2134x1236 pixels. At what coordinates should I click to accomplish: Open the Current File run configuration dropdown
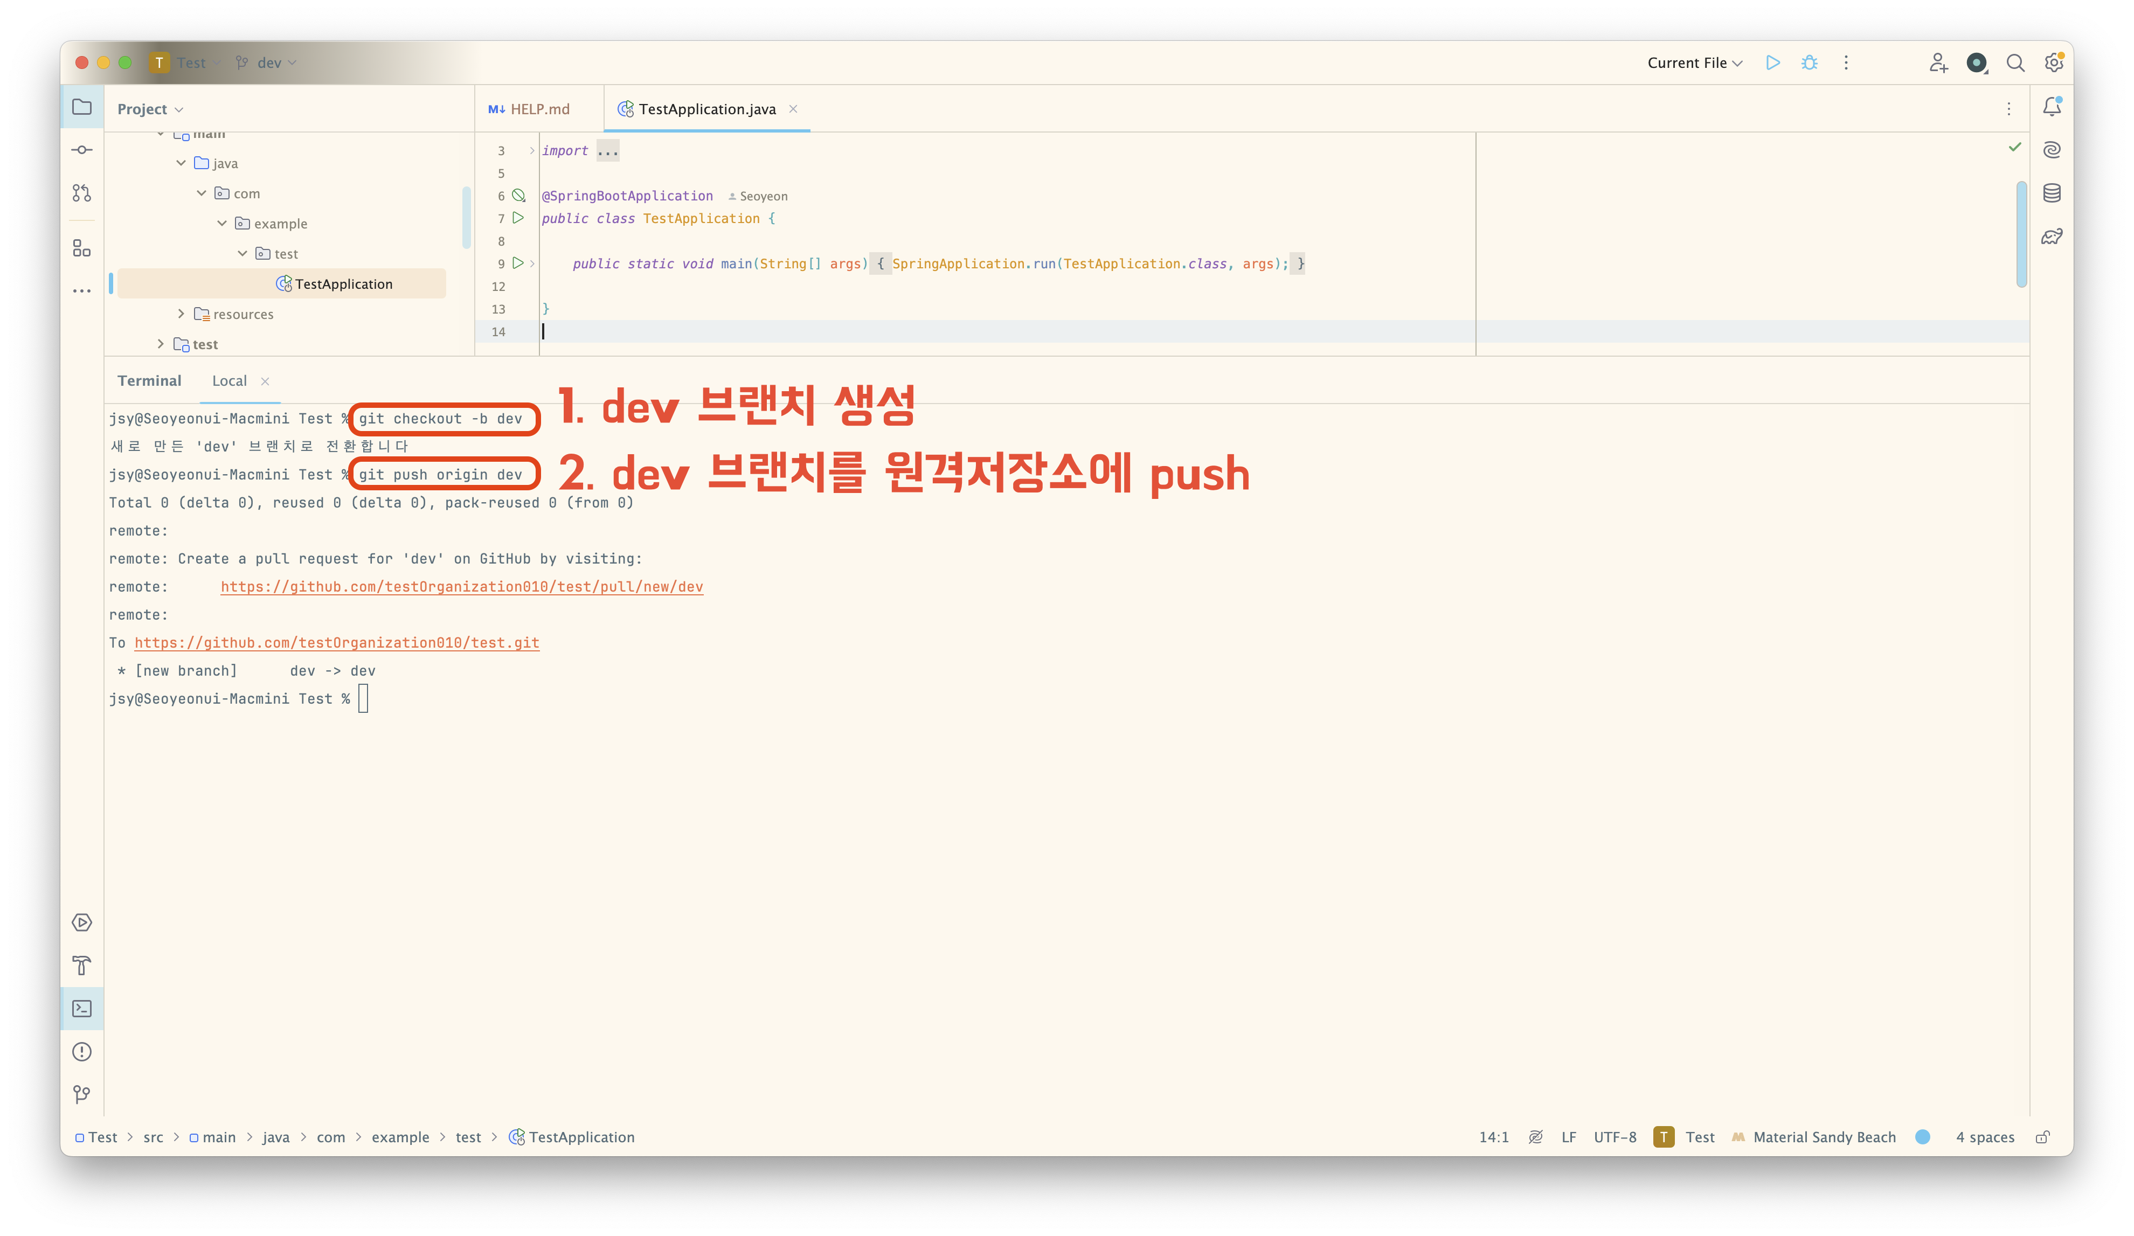point(1694,63)
